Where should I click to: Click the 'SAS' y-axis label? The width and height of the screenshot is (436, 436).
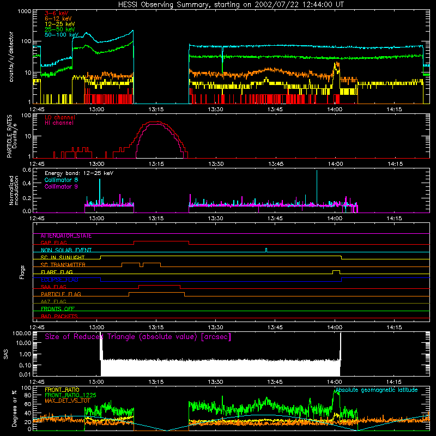[x=5, y=354]
